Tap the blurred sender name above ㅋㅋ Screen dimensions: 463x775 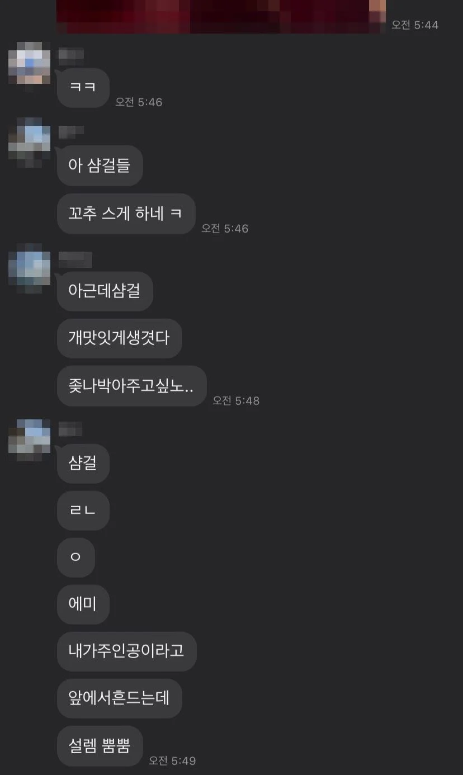click(x=71, y=55)
